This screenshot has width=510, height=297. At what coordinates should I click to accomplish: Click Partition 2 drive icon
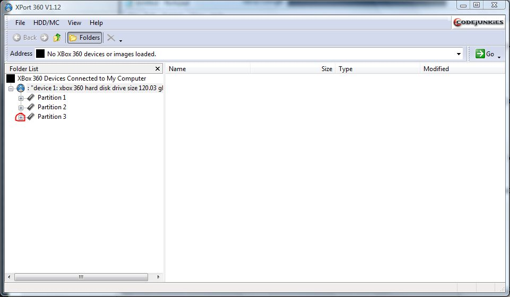pos(31,107)
